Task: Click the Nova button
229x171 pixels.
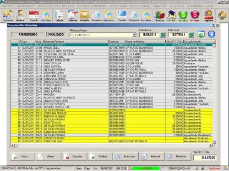Action: coord(22,156)
